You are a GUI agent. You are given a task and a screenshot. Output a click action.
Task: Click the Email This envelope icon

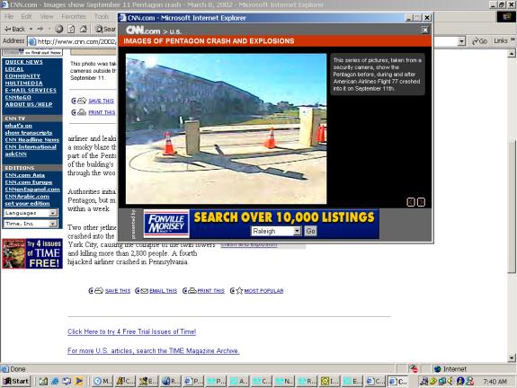coord(145,290)
